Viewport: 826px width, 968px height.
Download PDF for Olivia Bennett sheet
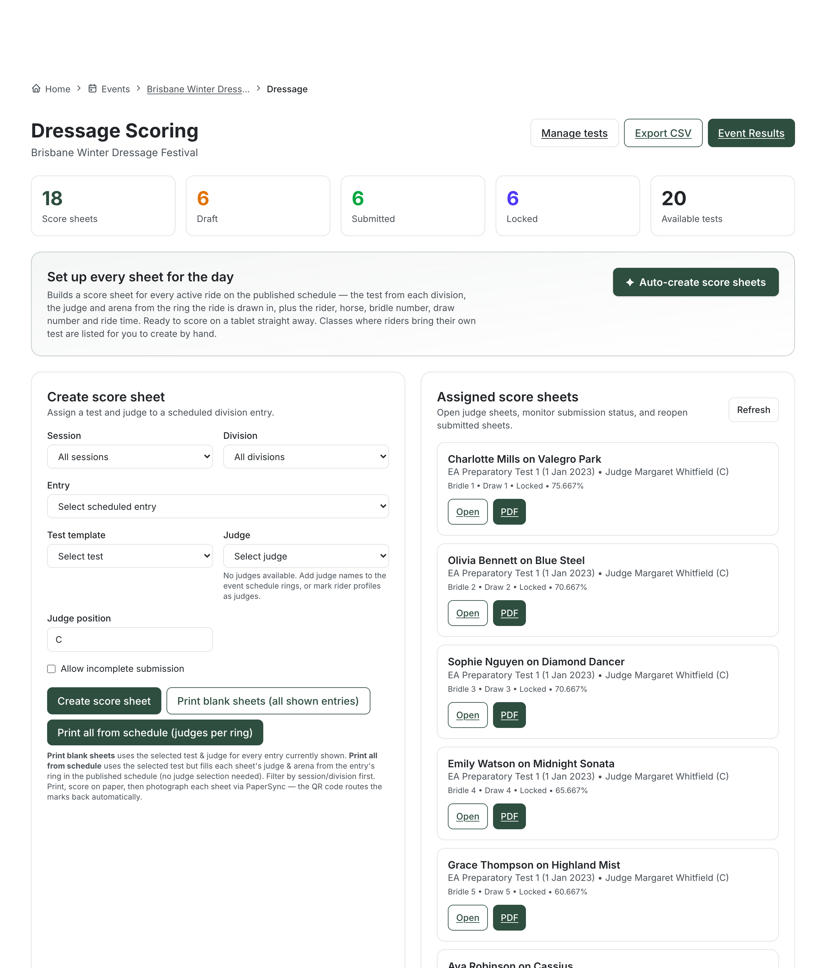509,613
